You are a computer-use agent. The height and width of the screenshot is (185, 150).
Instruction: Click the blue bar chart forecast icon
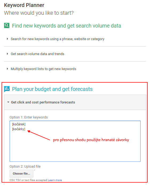[7, 89]
